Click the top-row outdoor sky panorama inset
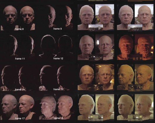 tap(96, 28)
